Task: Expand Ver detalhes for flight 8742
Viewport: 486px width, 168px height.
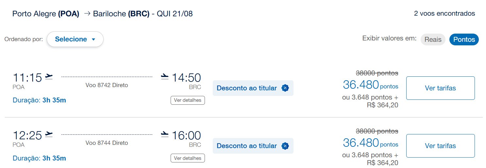Action: 188,100
